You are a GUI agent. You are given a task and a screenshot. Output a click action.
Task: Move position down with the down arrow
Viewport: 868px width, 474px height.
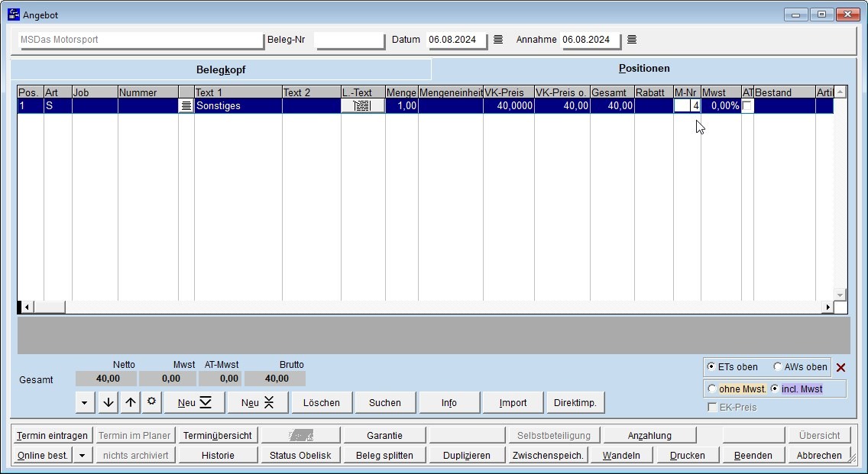click(108, 403)
